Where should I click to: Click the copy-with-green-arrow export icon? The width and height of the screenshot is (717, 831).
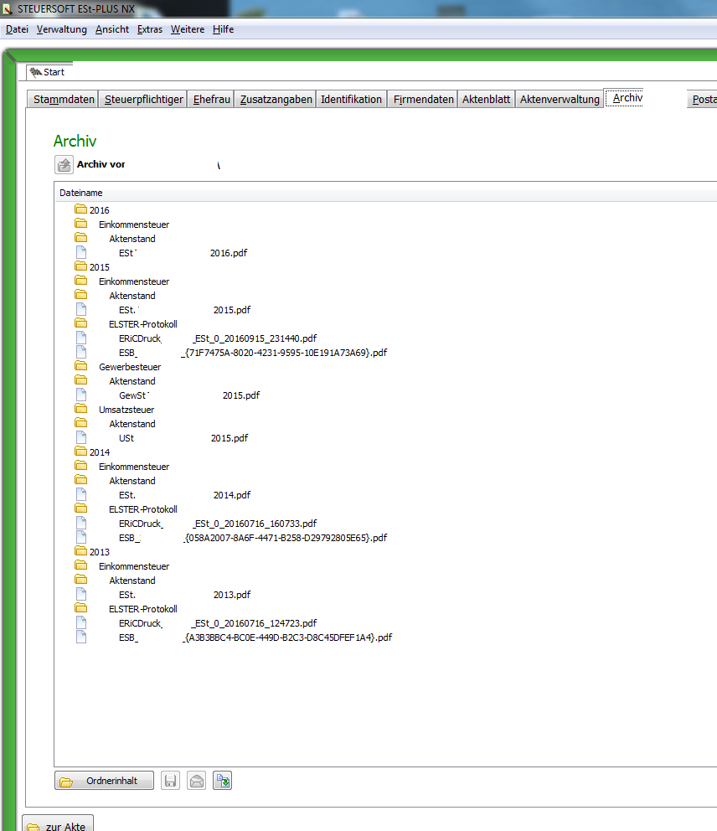point(222,780)
